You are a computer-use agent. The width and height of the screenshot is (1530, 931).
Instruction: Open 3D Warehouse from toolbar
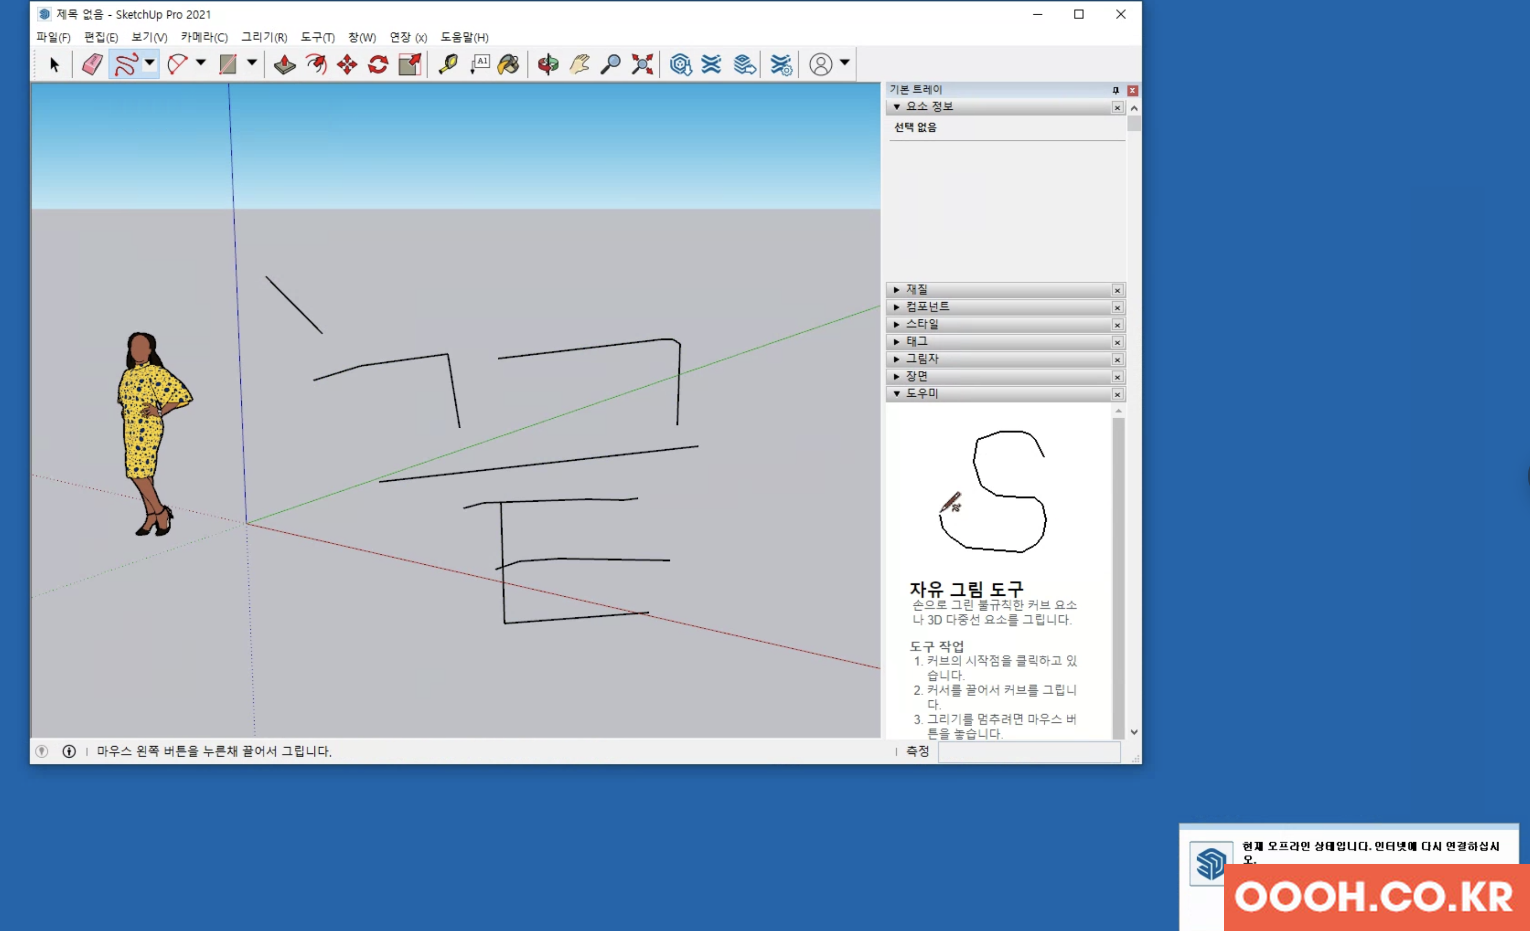click(680, 65)
